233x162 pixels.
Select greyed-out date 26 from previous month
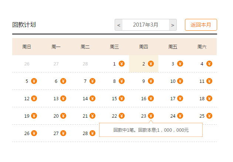pos(27,64)
